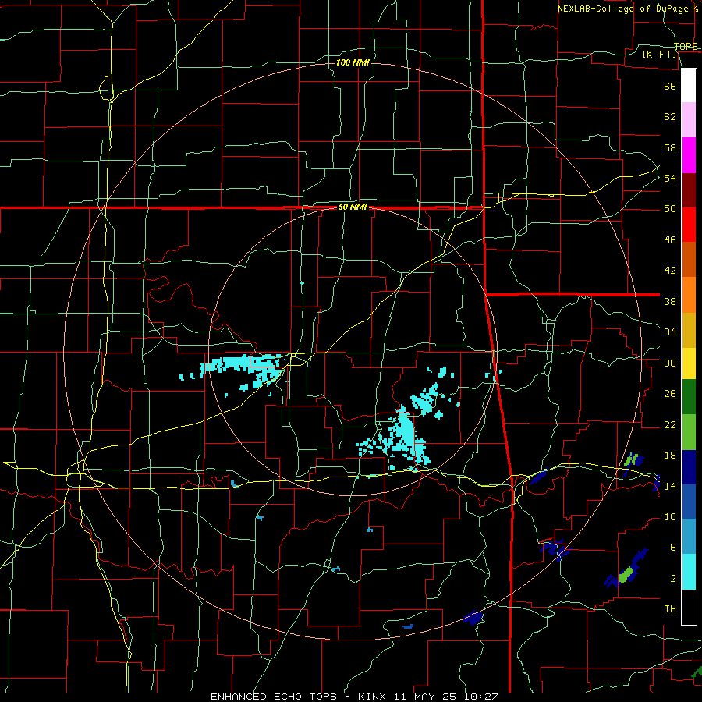
Task: Click the 26 legend value
Action: 670,394
